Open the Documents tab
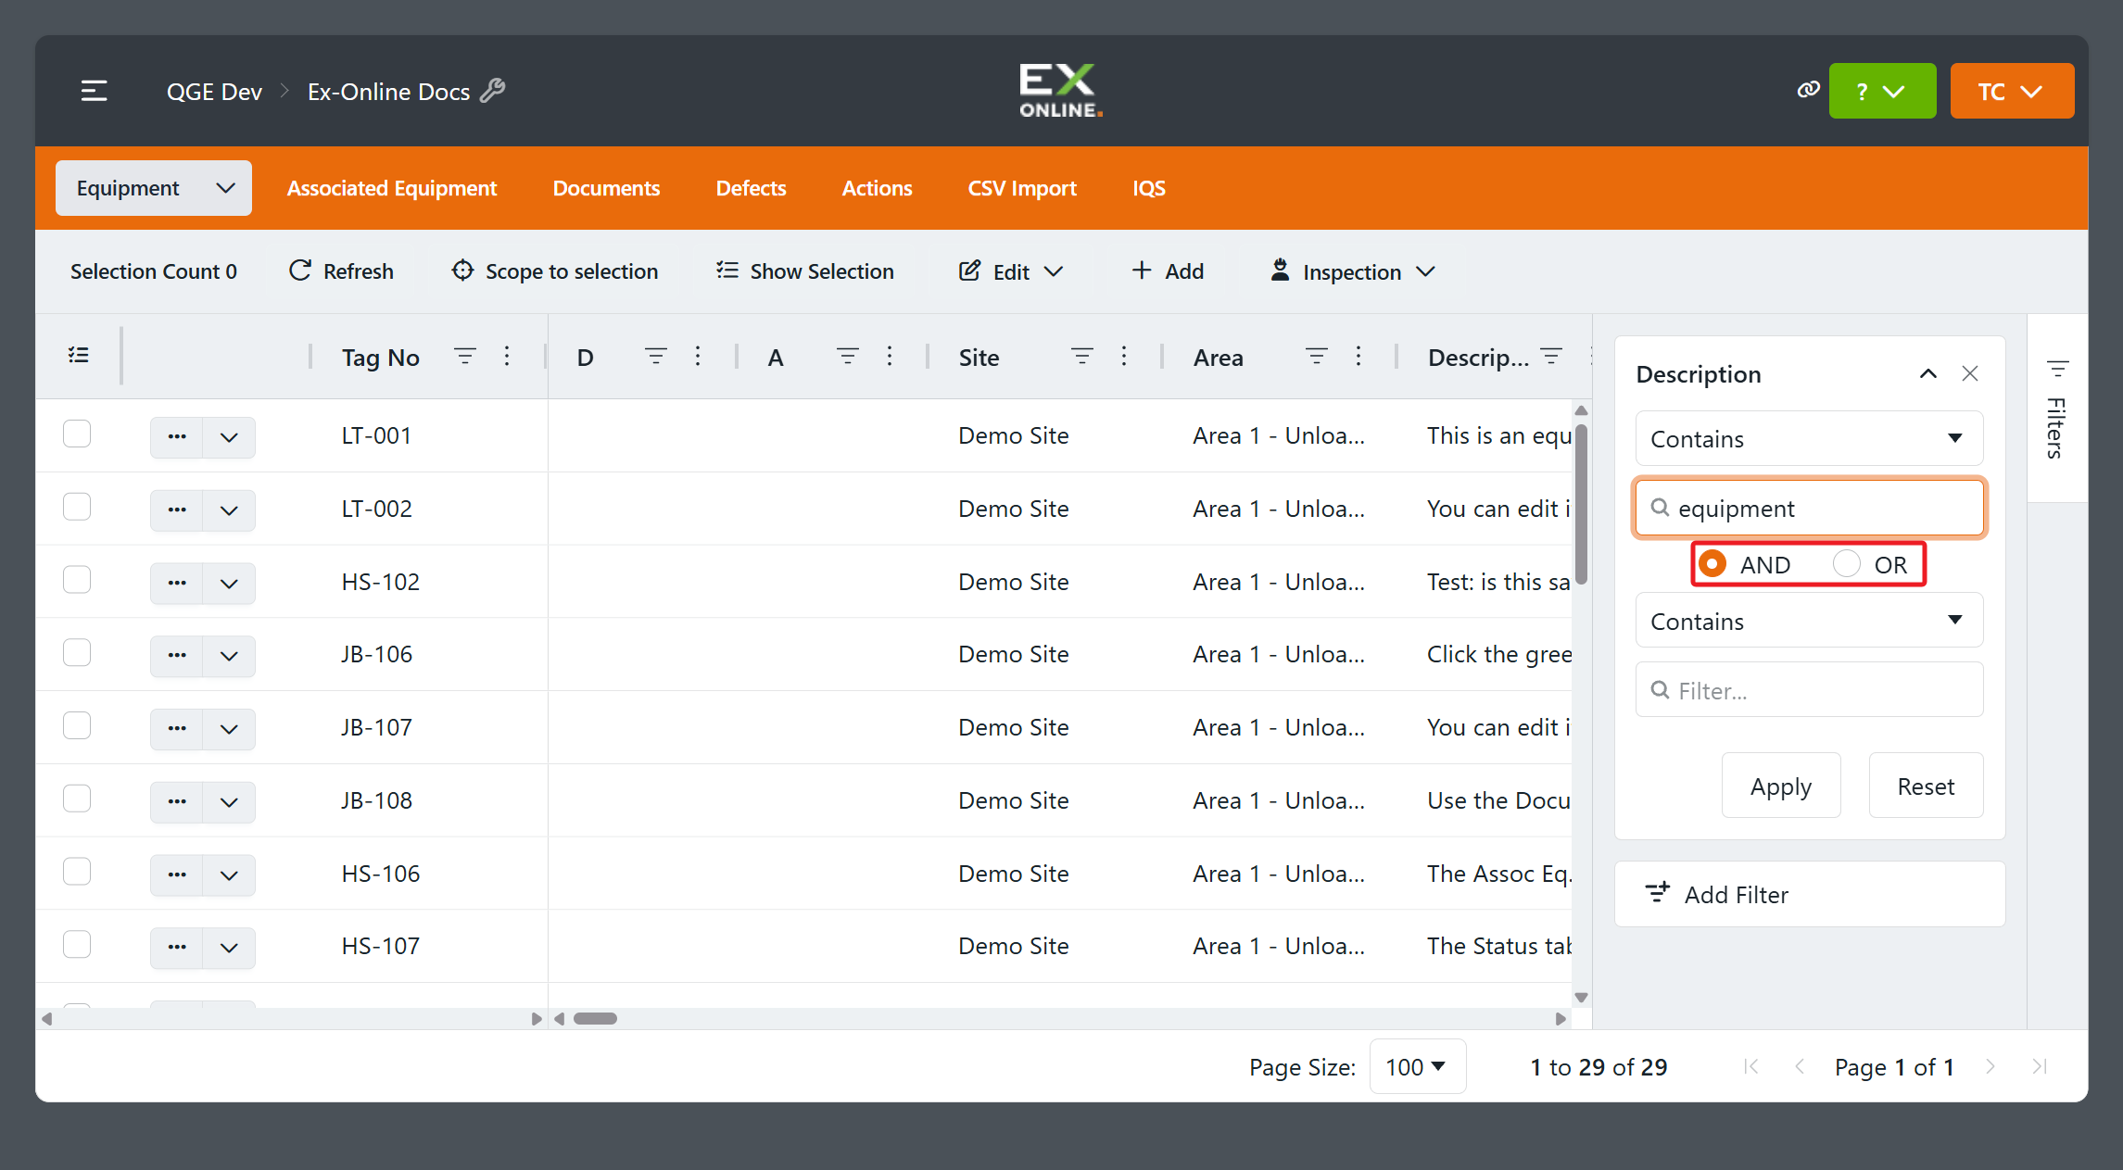Viewport: 2123px width, 1170px height. 606,188
